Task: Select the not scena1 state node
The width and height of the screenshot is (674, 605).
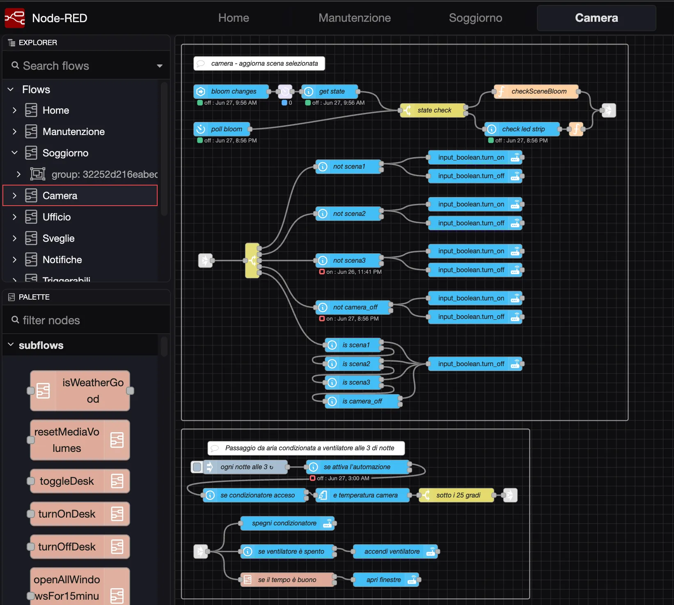Action: [348, 167]
